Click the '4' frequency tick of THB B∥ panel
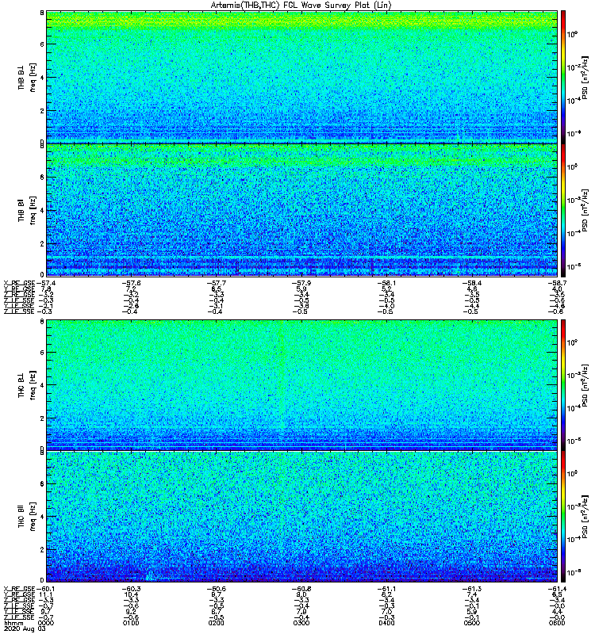This screenshot has height=634, width=595. [42, 211]
